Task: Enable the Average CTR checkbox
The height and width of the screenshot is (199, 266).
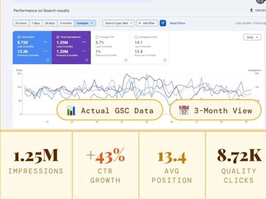Action: click(x=97, y=37)
